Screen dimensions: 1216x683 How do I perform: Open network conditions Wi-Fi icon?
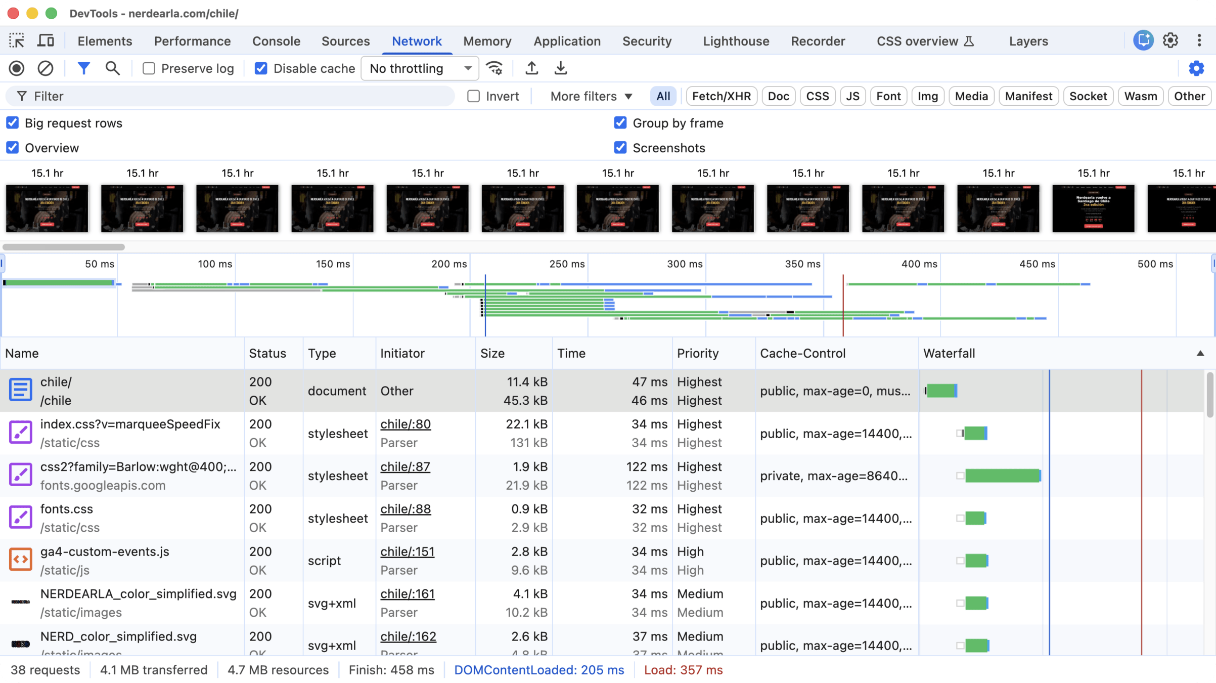click(494, 68)
